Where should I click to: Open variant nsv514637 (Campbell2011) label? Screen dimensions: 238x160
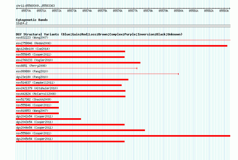[35, 83]
